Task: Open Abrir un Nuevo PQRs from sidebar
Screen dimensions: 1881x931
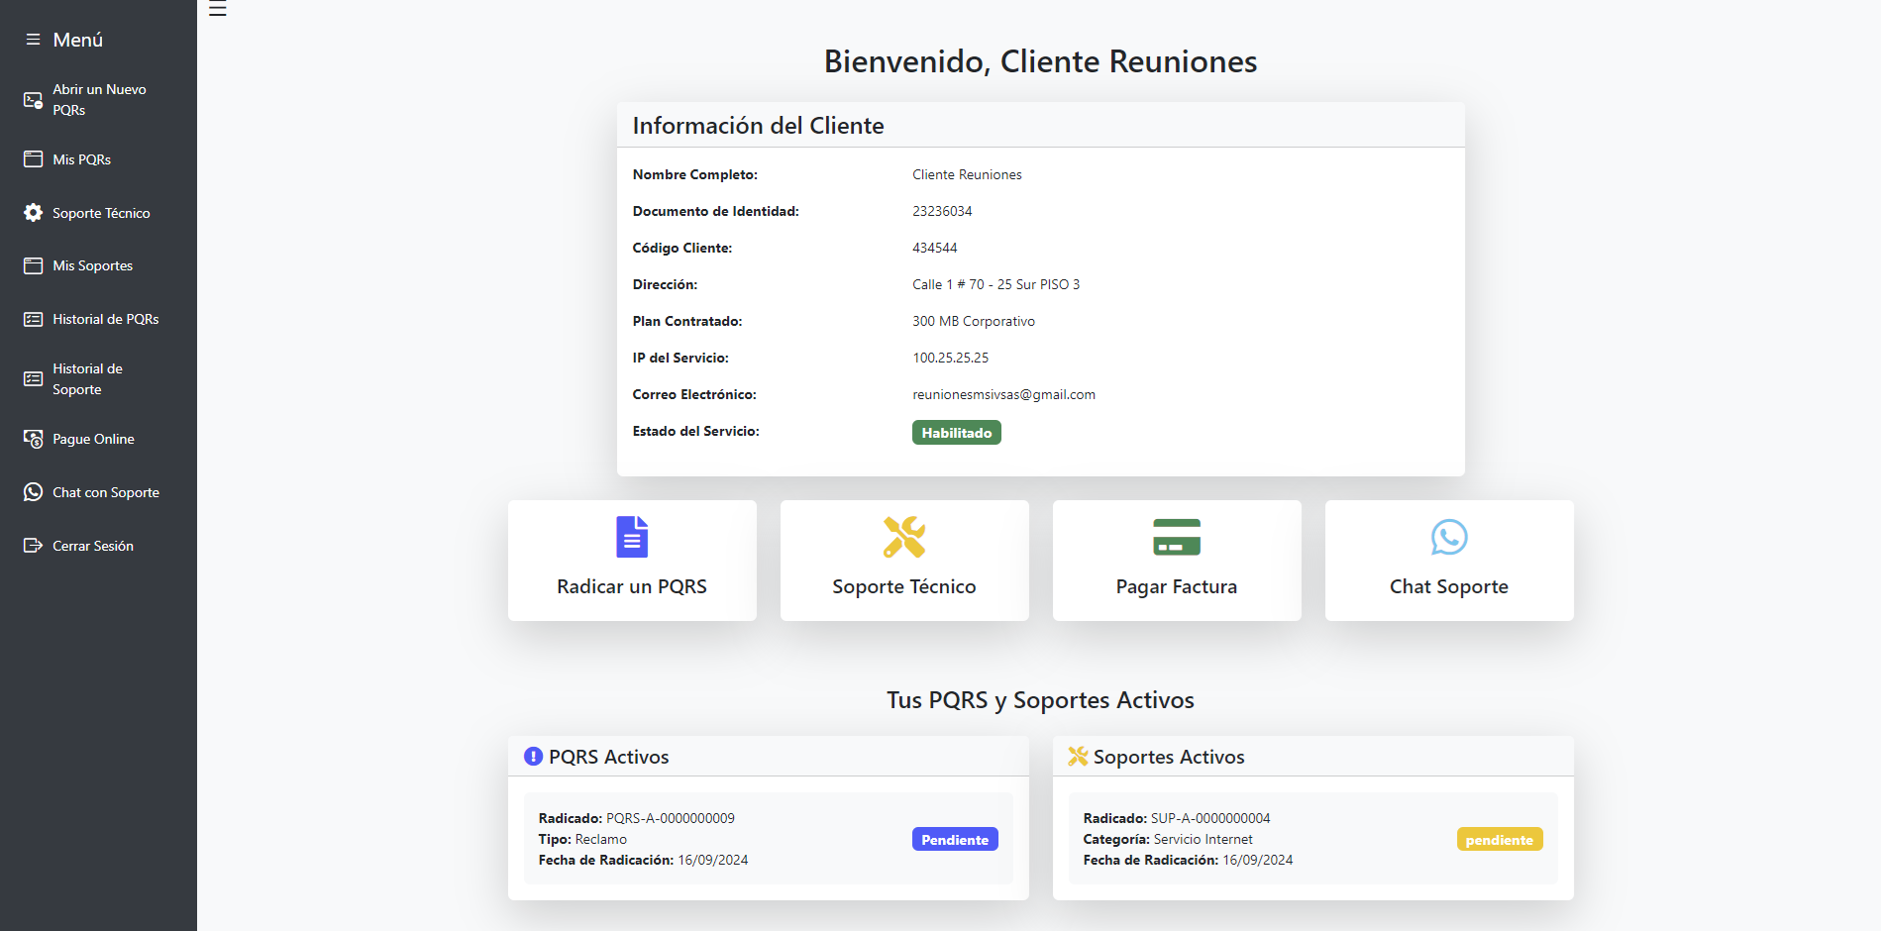Action: click(98, 99)
